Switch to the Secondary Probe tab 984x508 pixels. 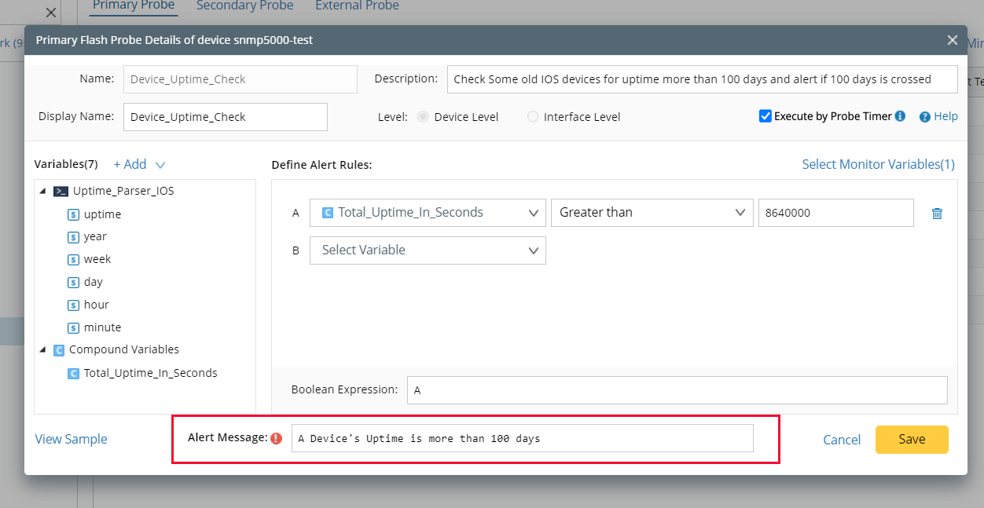tap(244, 5)
